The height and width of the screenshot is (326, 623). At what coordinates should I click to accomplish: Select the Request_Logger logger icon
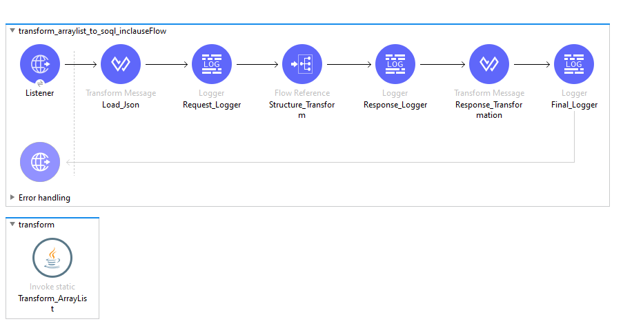[212, 64]
